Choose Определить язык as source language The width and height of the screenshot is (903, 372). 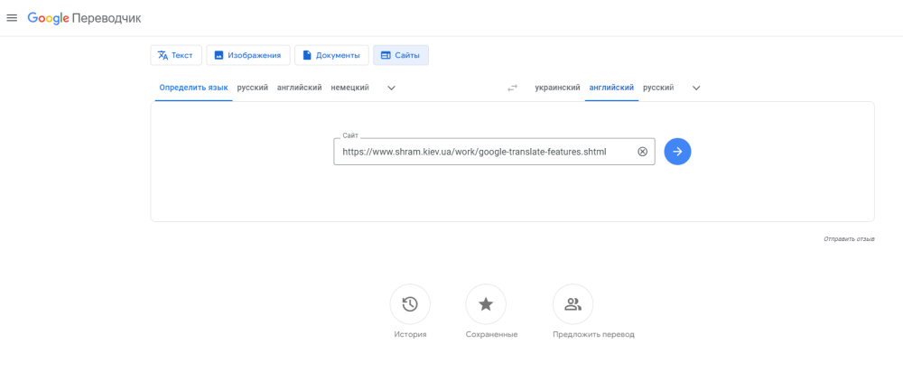click(x=193, y=88)
